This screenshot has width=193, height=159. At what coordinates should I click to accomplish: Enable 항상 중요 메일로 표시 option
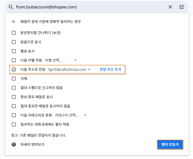[x=14, y=97]
